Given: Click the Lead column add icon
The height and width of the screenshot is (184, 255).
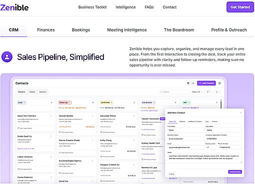Looking at the screenshot, I should (x=51, y=102).
